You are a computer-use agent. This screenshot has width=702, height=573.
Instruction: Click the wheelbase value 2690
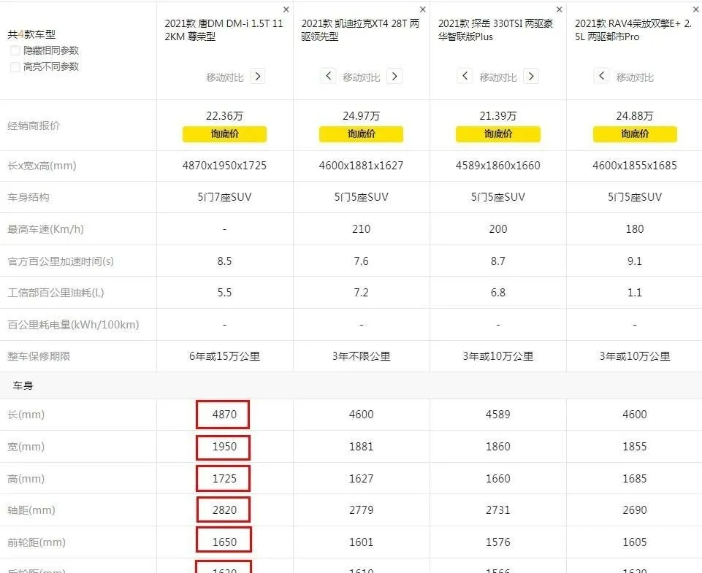pyautogui.click(x=635, y=510)
